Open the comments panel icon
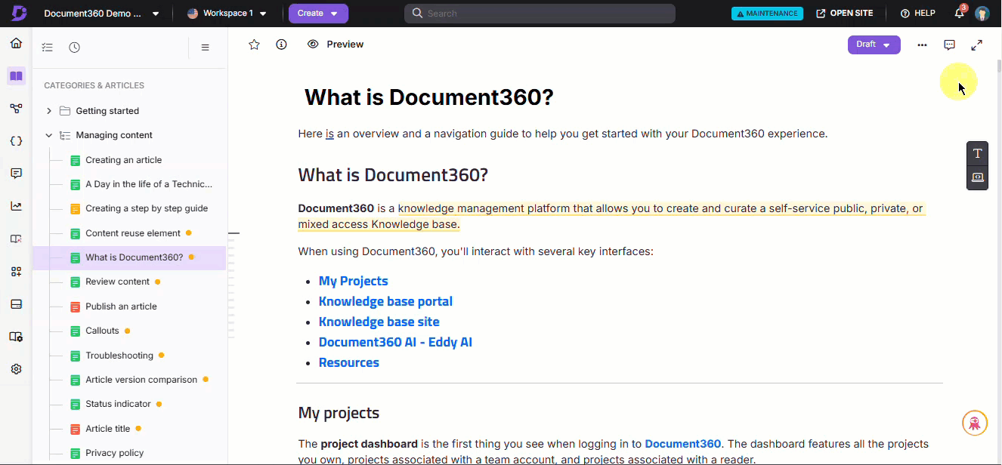 point(949,45)
